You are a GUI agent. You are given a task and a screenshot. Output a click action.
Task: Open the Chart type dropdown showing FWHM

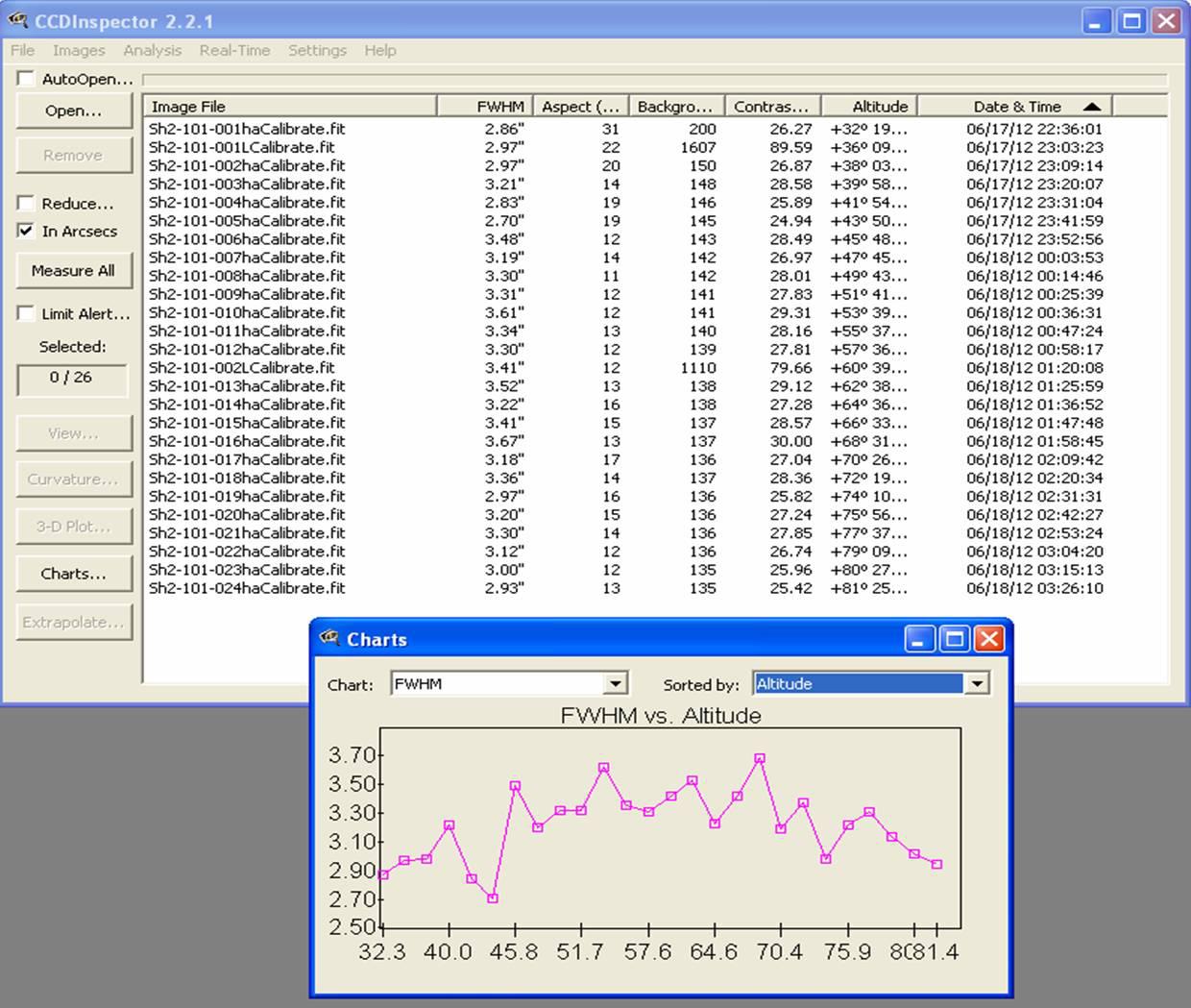pos(615,684)
